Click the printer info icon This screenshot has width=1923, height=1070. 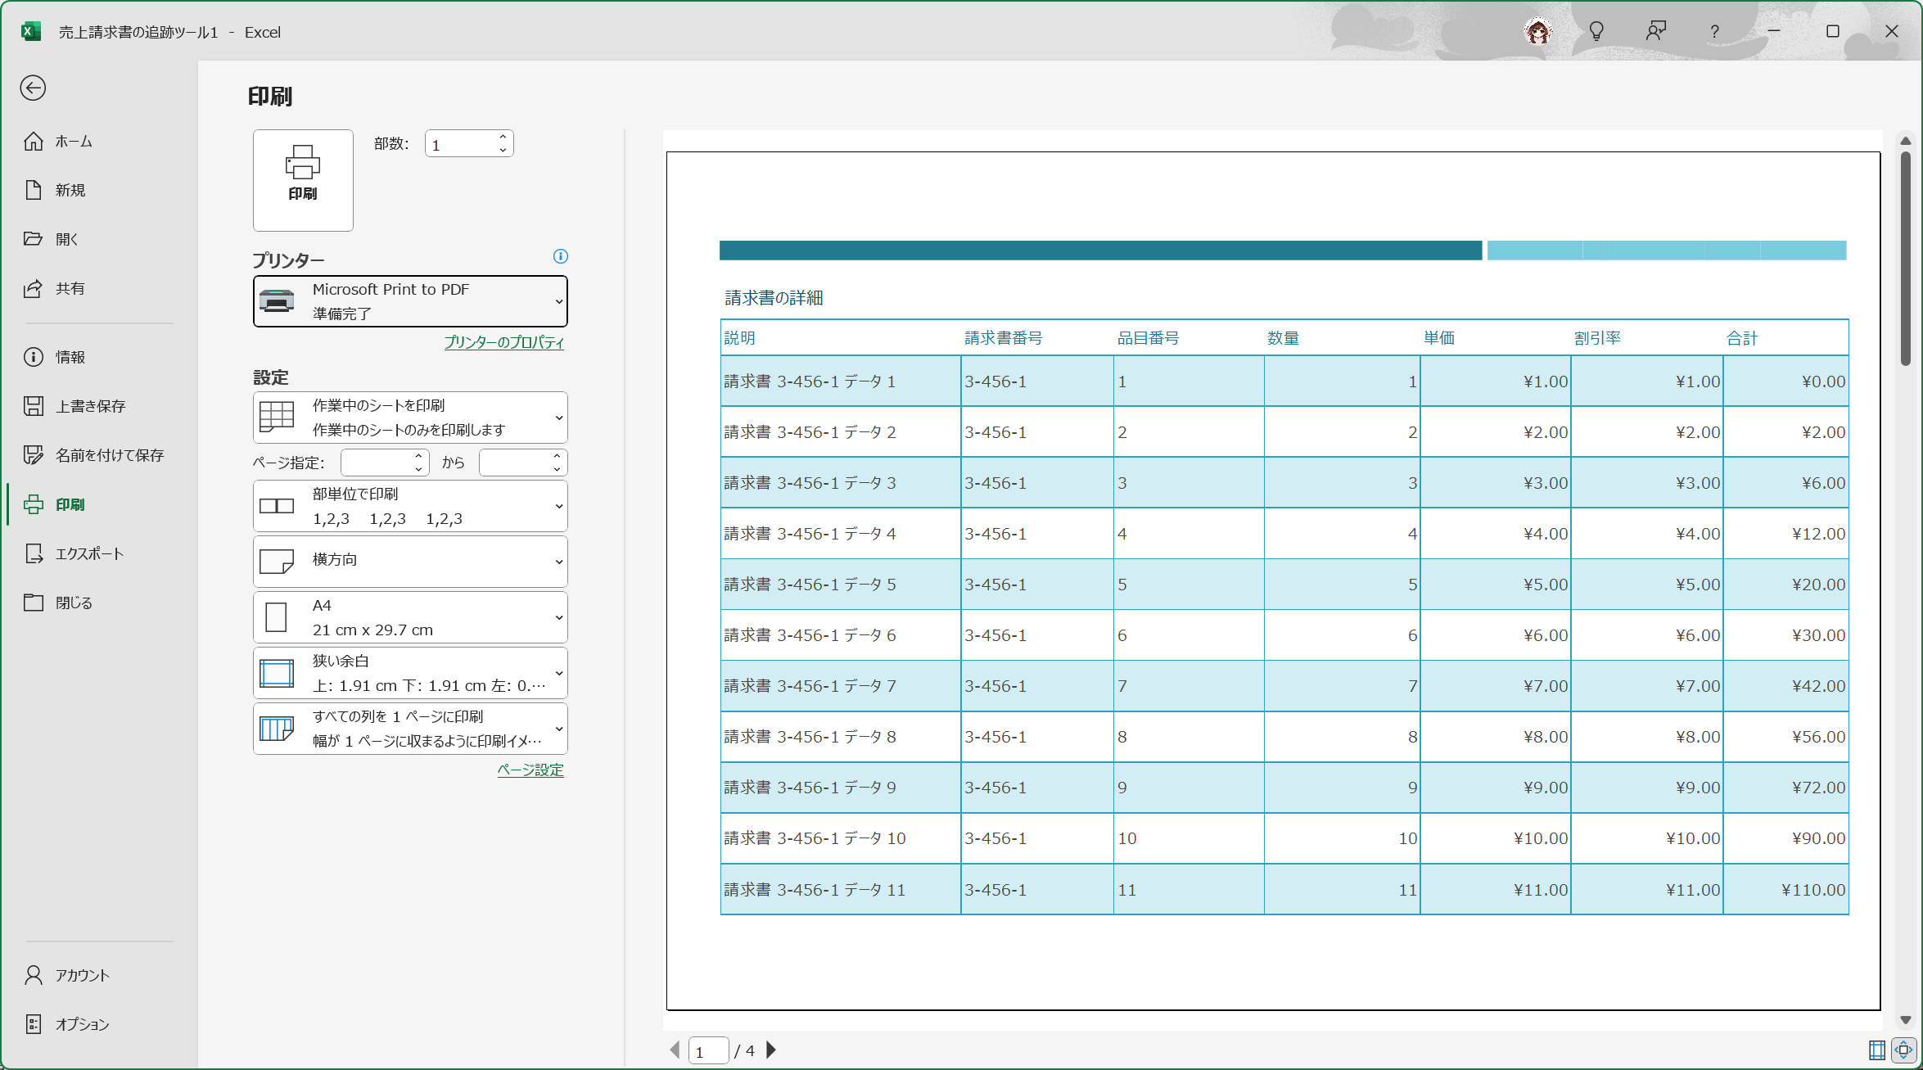pyautogui.click(x=561, y=256)
